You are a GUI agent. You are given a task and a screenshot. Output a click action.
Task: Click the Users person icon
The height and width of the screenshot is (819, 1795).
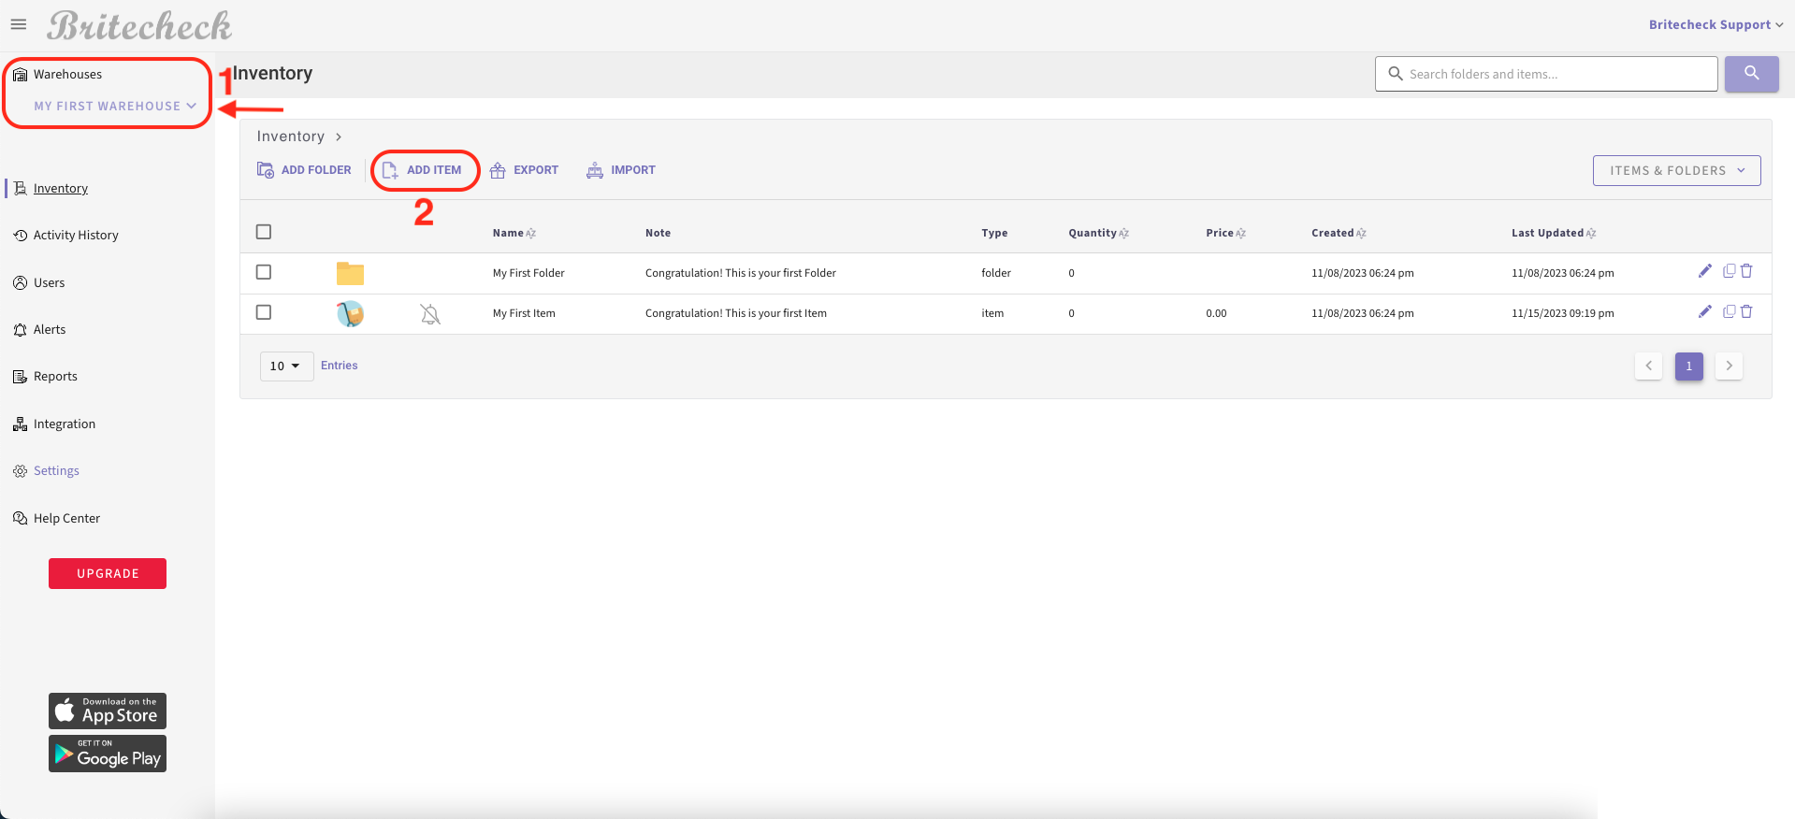pyautogui.click(x=20, y=283)
